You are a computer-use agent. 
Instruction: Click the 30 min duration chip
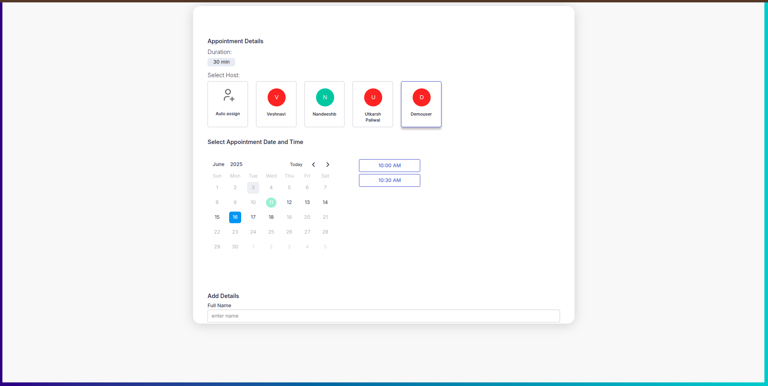[221, 62]
